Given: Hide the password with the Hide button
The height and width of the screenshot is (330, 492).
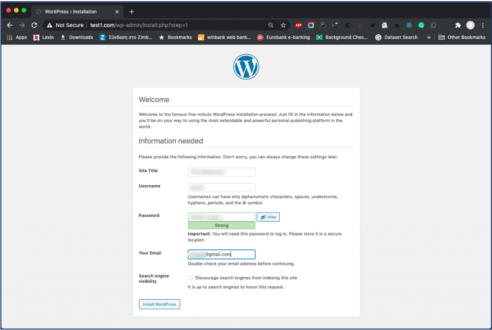Looking at the screenshot, I should (268, 217).
